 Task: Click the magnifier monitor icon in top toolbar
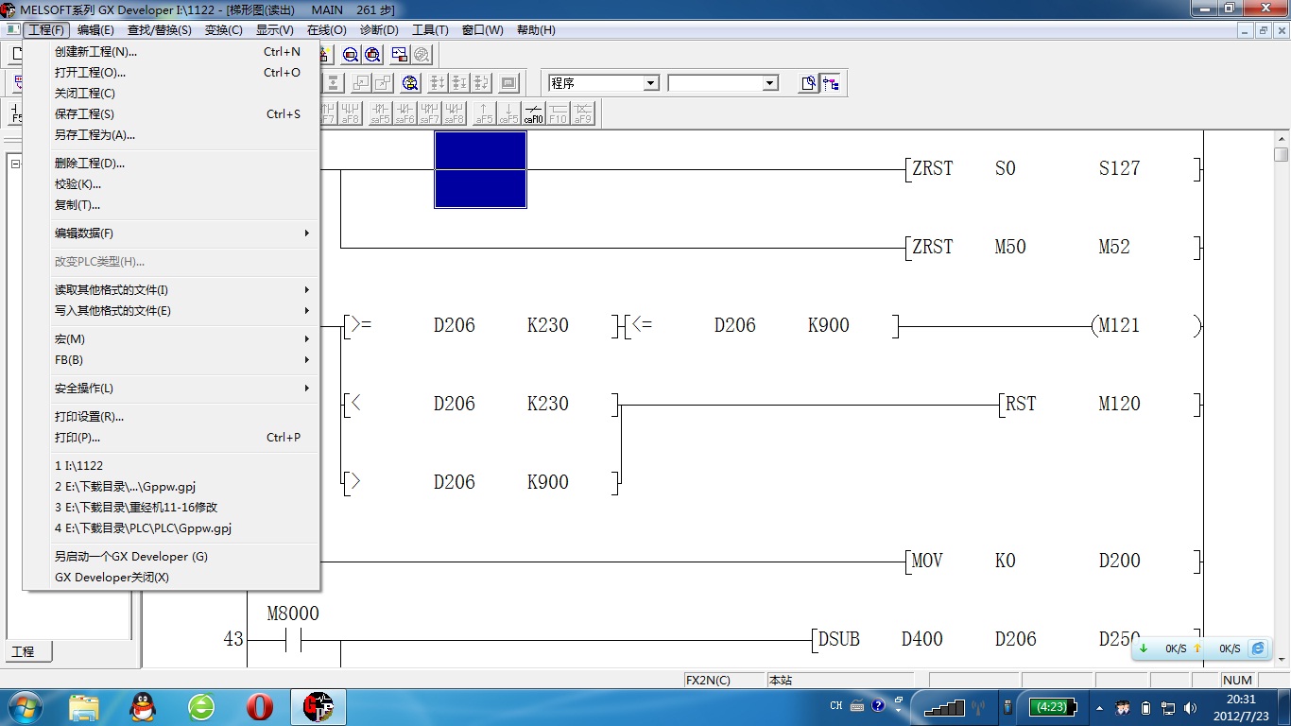[350, 55]
